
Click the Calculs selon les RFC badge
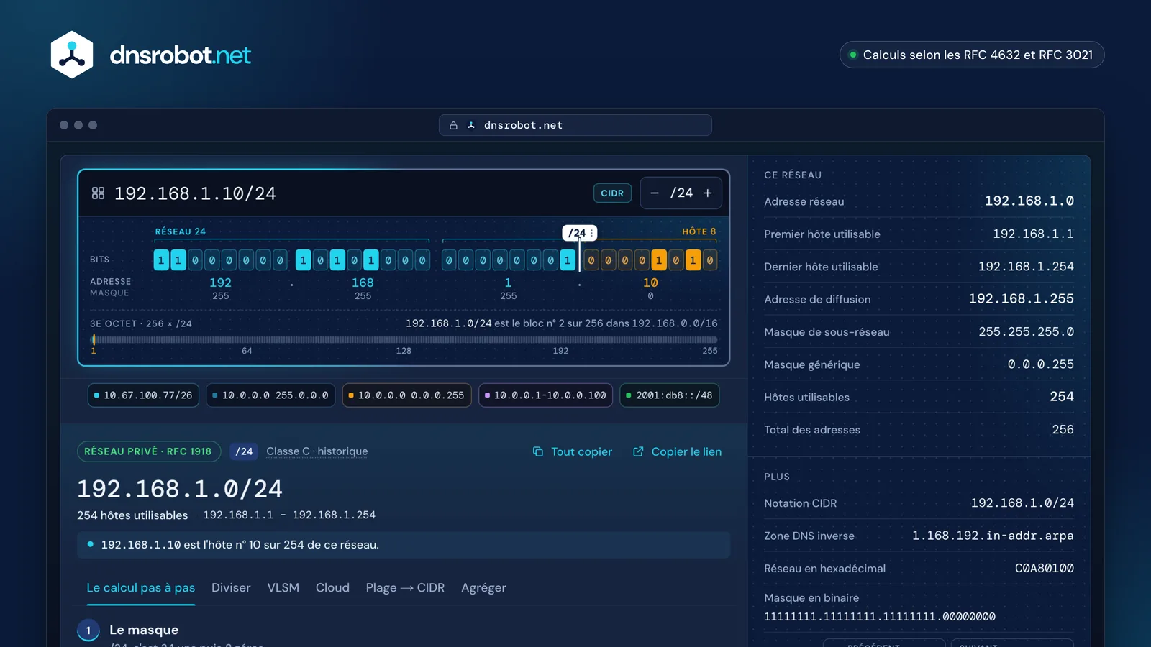click(972, 55)
